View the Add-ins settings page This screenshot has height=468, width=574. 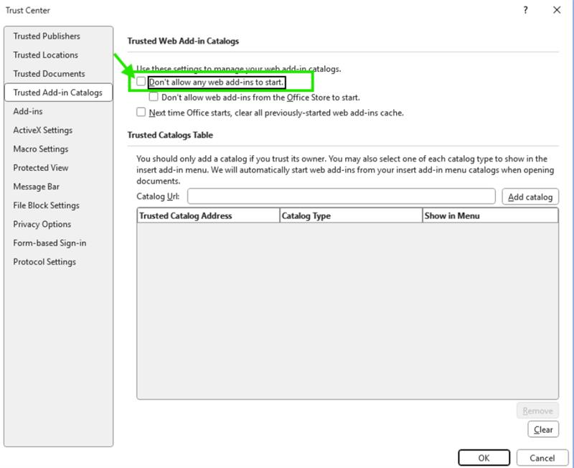click(27, 111)
